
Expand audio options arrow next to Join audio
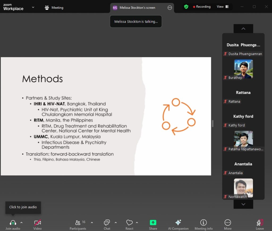[x=22, y=223]
